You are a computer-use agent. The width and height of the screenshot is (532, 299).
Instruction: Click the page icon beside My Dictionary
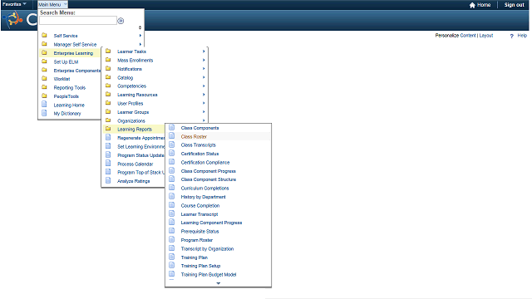point(44,113)
